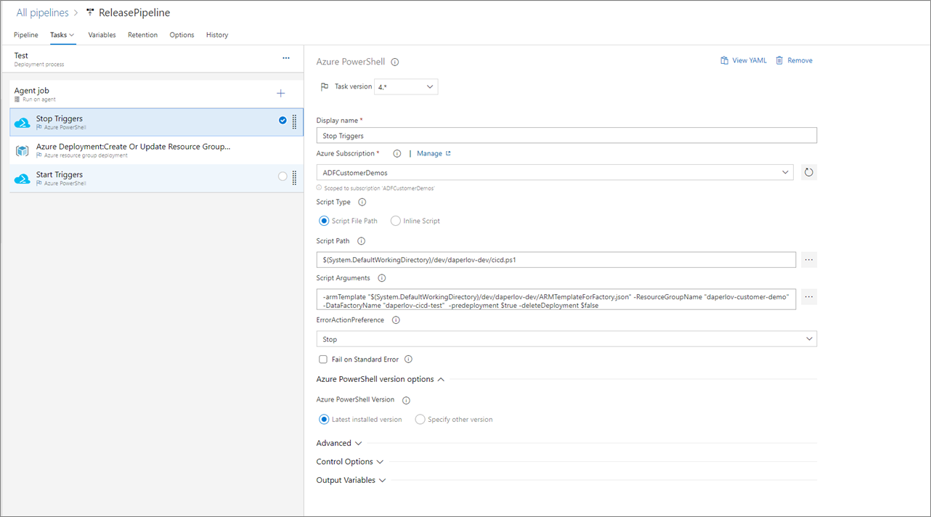This screenshot has width=931, height=517.
Task: Refresh the Azure subscription list
Action: click(x=808, y=172)
